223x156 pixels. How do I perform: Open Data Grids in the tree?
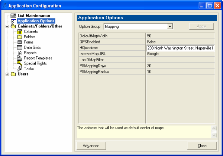click(x=32, y=47)
